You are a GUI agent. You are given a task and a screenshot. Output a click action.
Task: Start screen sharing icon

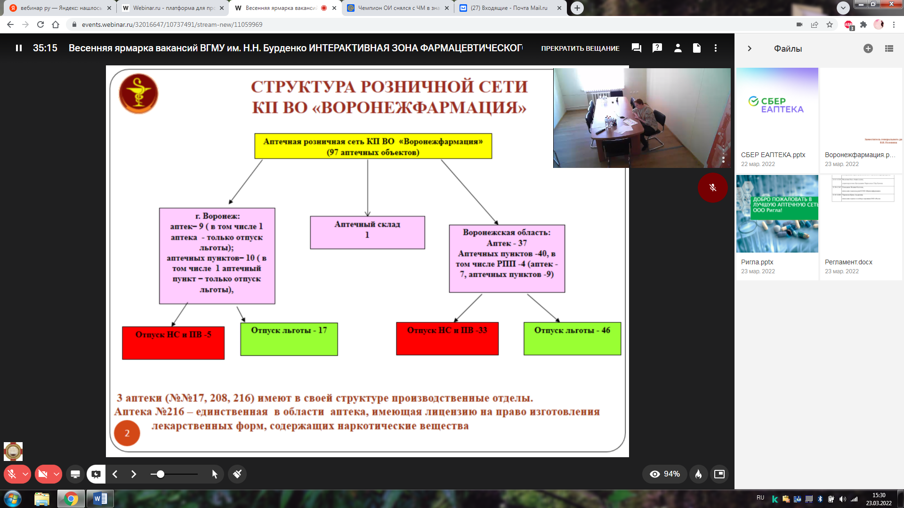(x=75, y=474)
